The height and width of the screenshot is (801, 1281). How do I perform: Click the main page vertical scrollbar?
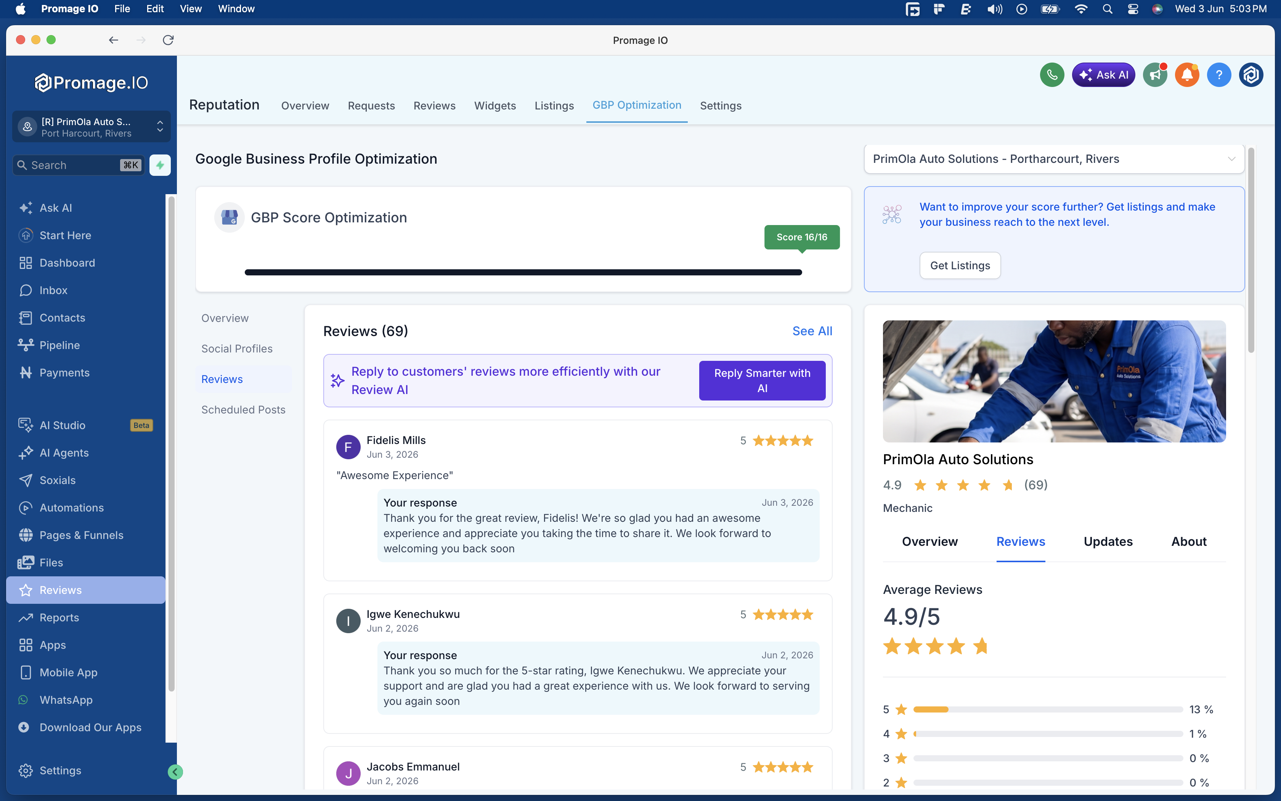[1251, 250]
